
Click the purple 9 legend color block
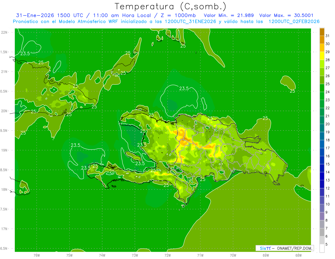pos(322,208)
